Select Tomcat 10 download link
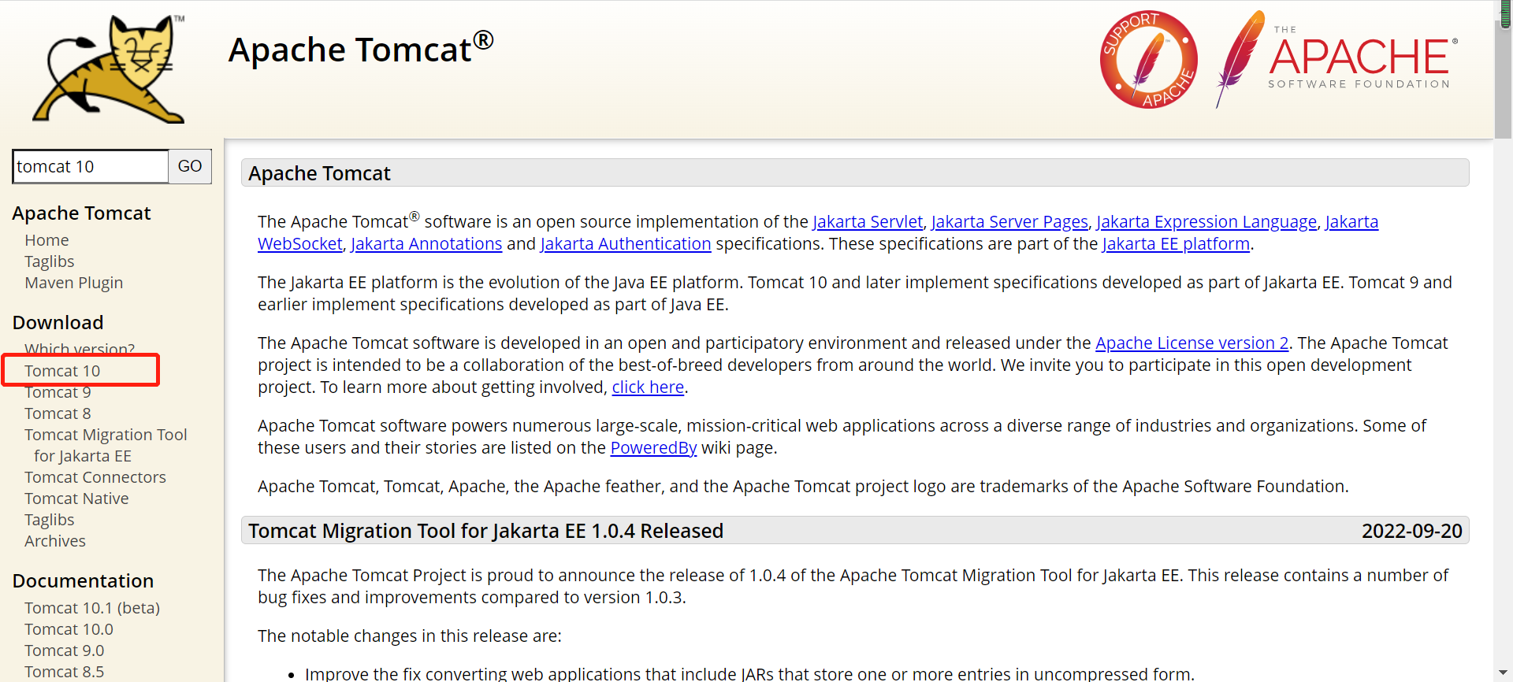 pyautogui.click(x=62, y=371)
